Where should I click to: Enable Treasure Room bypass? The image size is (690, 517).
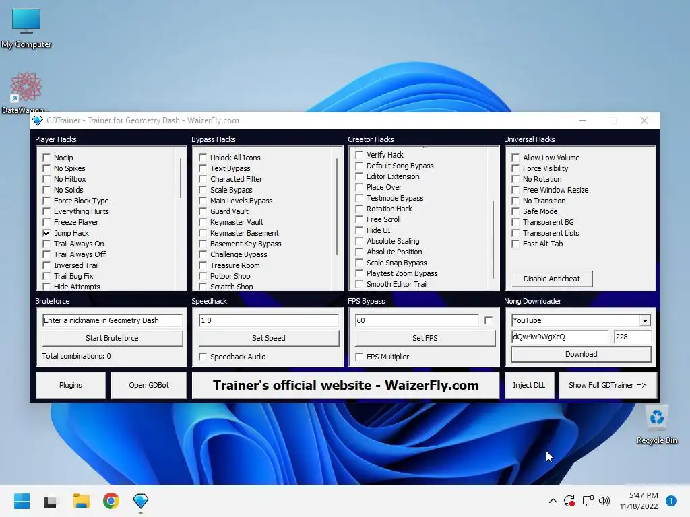click(x=202, y=265)
